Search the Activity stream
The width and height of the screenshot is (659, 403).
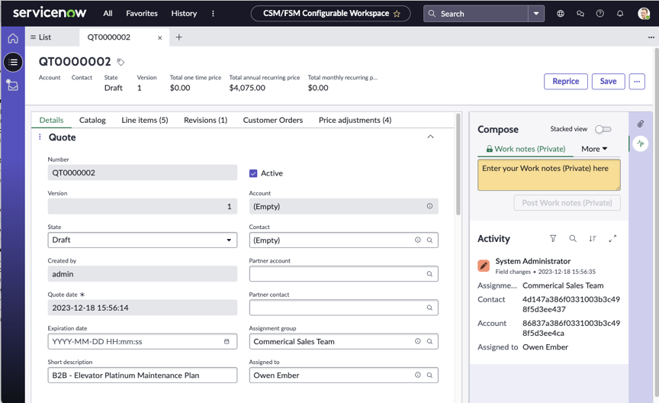[x=573, y=239]
